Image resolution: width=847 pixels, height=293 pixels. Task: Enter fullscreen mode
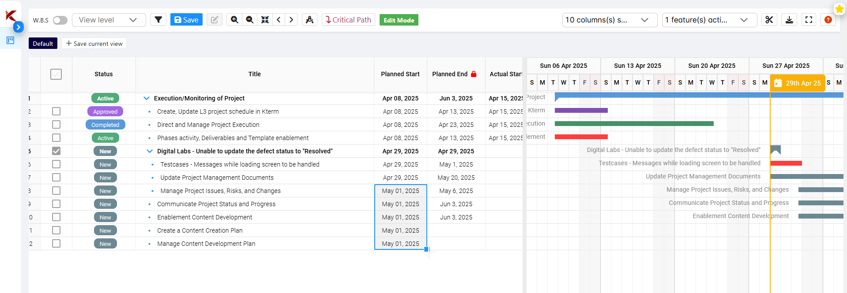(x=809, y=20)
